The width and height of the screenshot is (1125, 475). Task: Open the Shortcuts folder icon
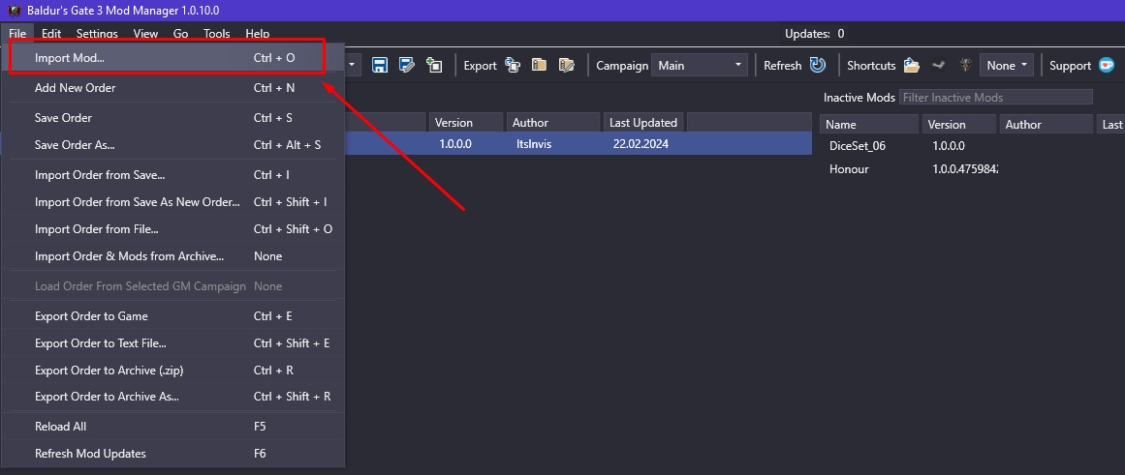pyautogui.click(x=911, y=65)
